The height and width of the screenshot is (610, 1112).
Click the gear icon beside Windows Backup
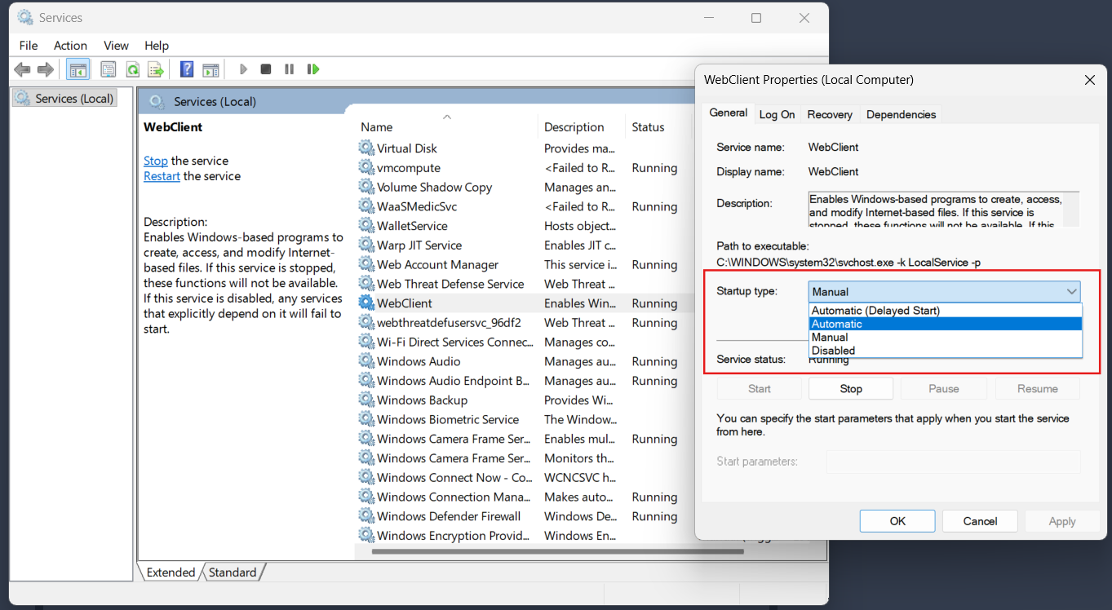pyautogui.click(x=366, y=400)
